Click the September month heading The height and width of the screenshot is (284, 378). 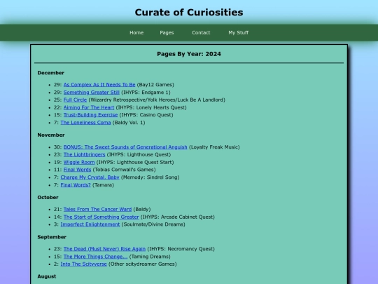click(52, 237)
